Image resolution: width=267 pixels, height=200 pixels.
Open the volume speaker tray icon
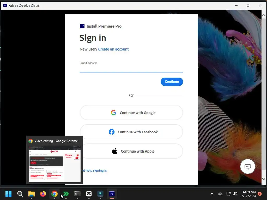[235, 194]
